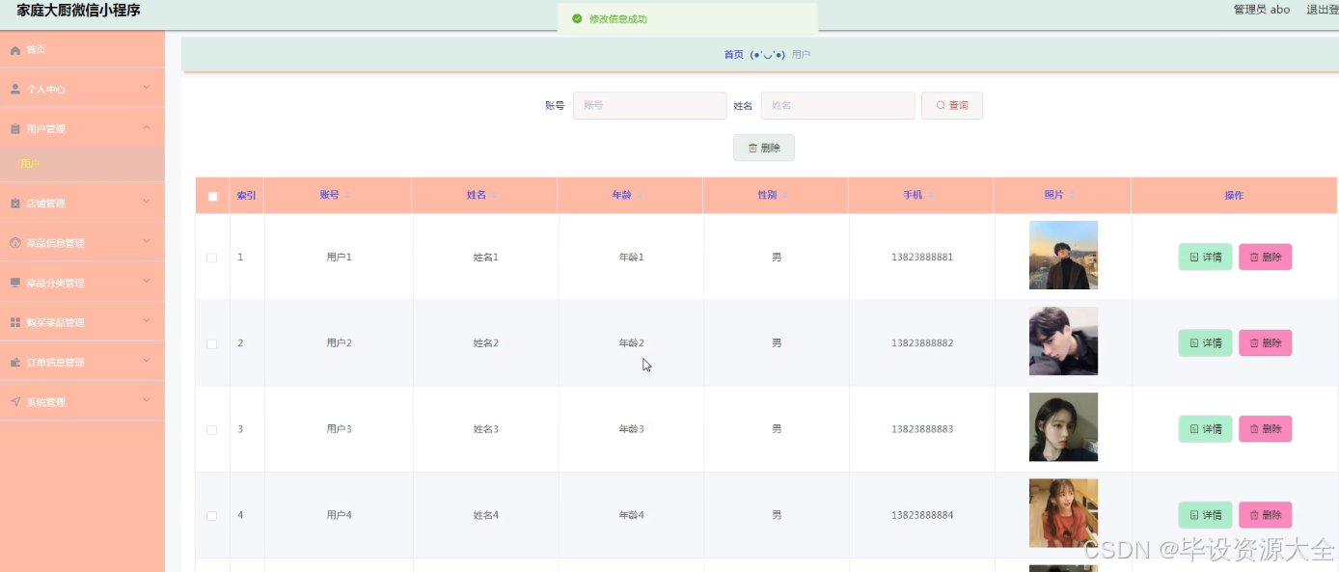Sort the table by 年龄 column arrows
1339x572 pixels.
pyautogui.click(x=640, y=195)
